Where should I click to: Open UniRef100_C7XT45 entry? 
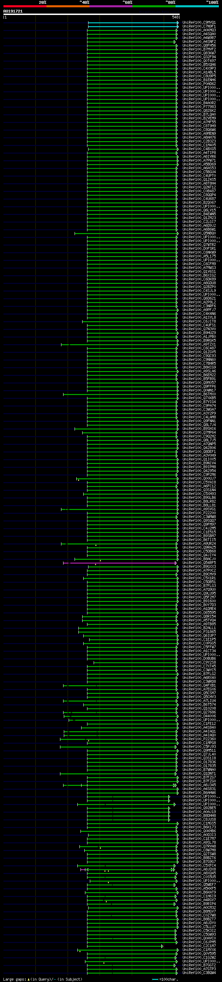[x=199, y=666]
